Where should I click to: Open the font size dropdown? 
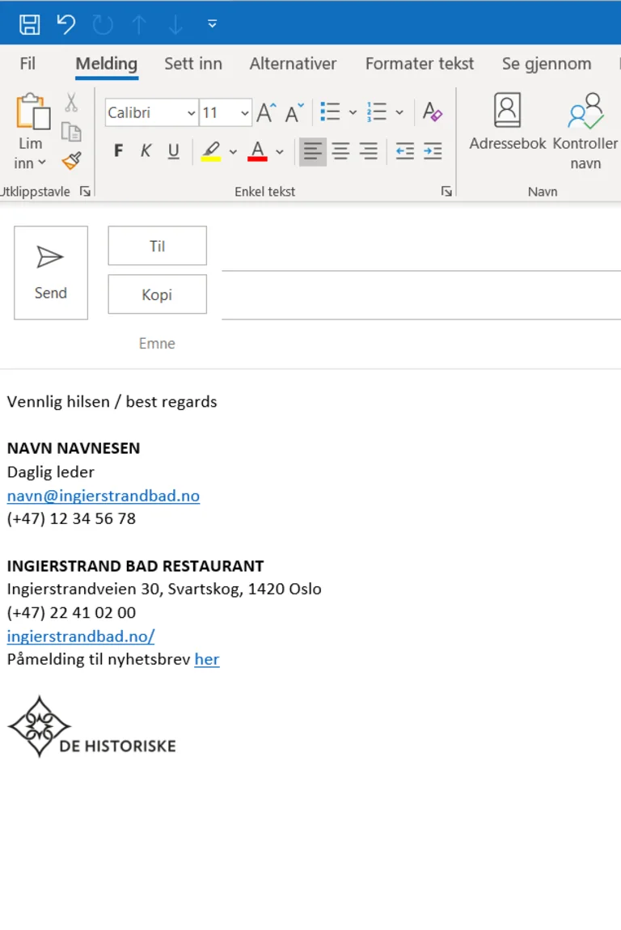point(245,113)
